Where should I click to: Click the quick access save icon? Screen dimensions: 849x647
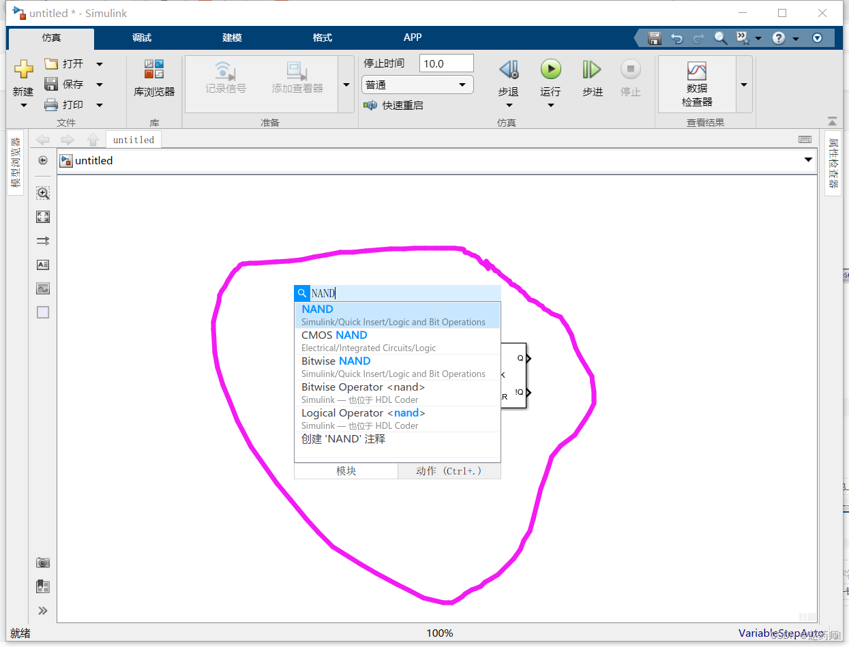click(655, 38)
